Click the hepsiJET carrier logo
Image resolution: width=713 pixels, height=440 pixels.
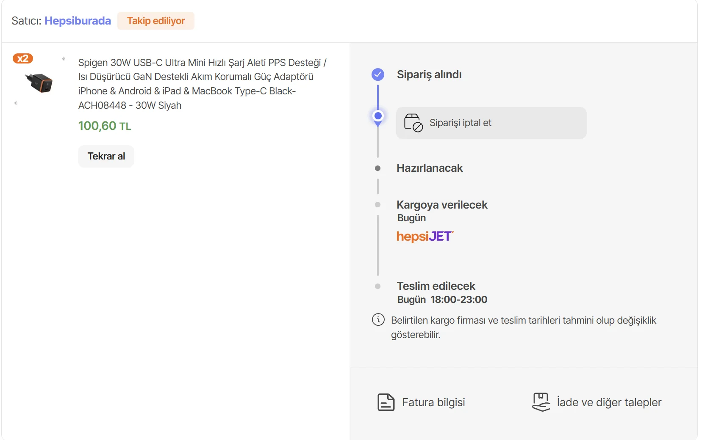click(x=424, y=236)
